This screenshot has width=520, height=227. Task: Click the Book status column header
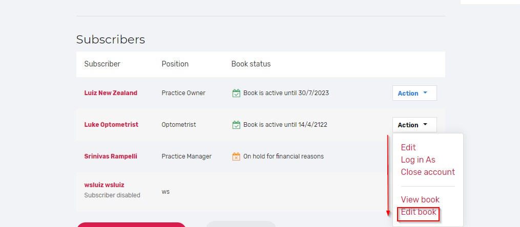pyautogui.click(x=251, y=64)
